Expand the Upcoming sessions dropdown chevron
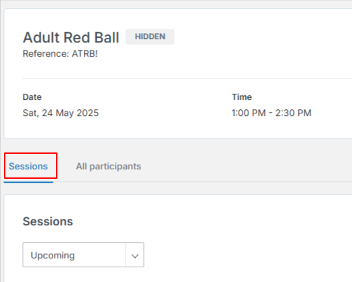352x282 pixels. coord(134,256)
